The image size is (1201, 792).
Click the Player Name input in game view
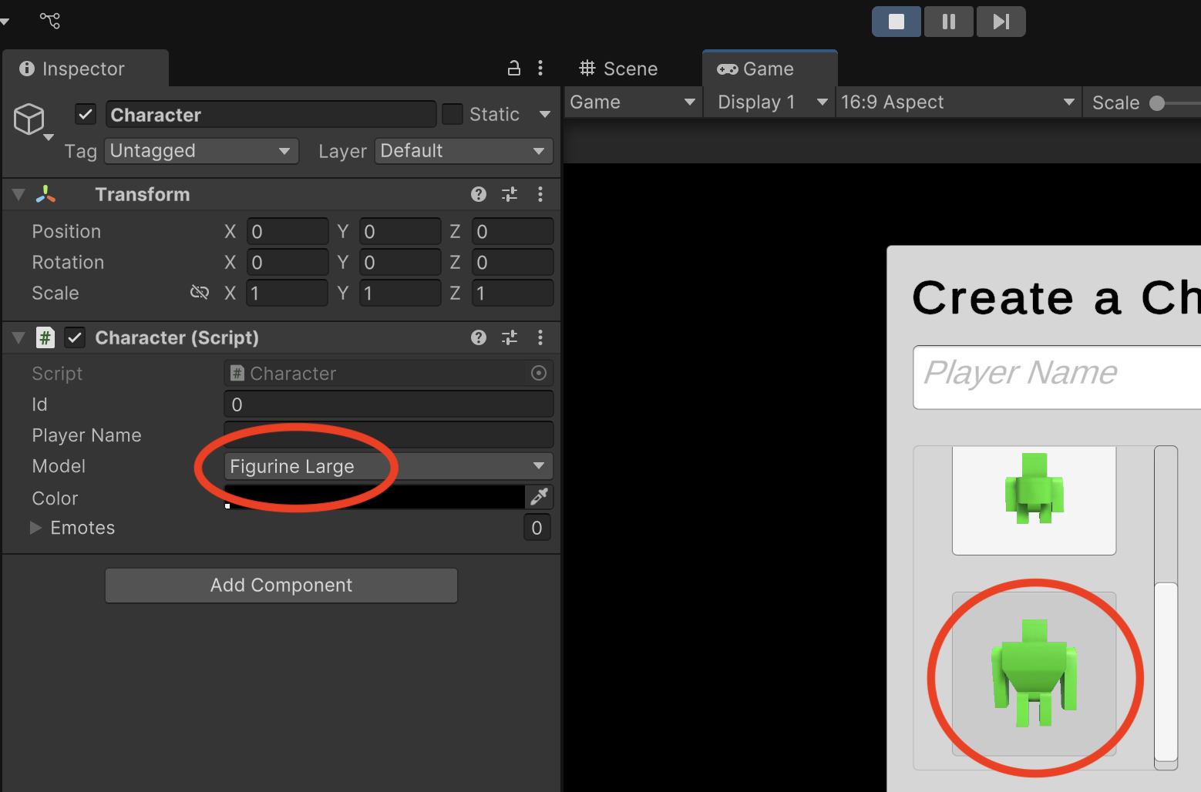tap(1056, 377)
